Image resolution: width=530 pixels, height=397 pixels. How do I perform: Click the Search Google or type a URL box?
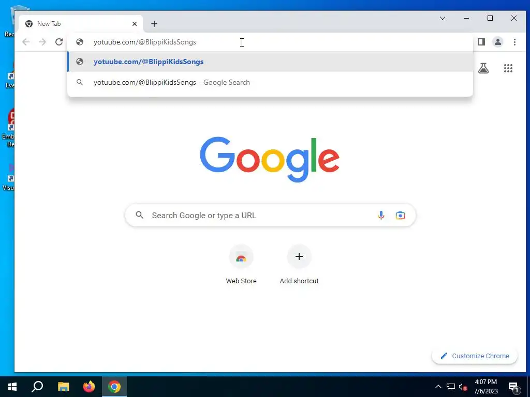[x=270, y=216]
